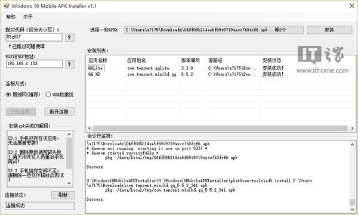Click the 刷新 button

pyautogui.click(x=63, y=195)
